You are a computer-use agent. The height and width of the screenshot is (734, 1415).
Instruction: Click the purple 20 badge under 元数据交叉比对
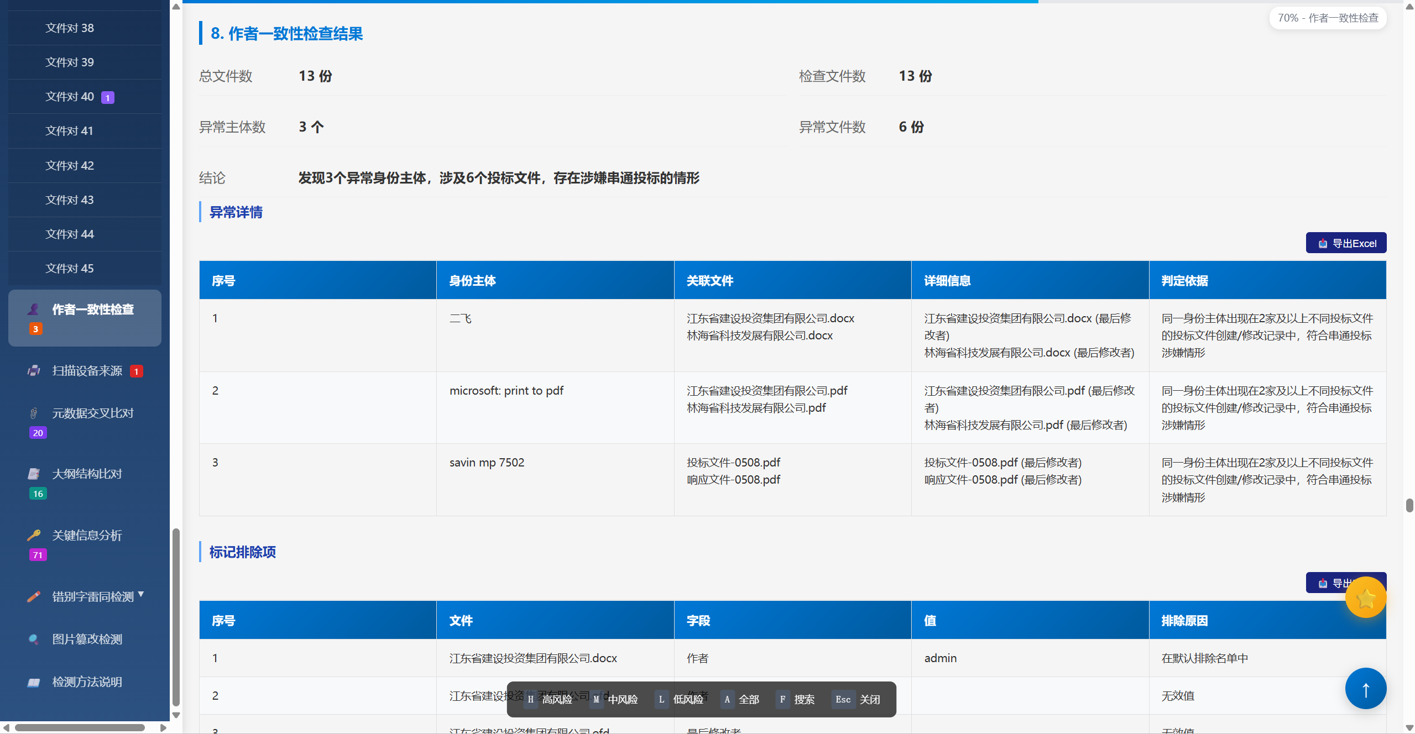(x=38, y=433)
